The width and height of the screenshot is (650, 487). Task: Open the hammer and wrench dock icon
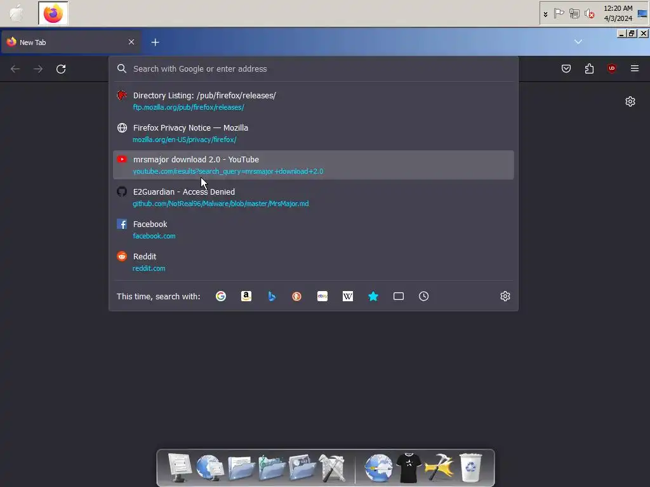(439, 467)
